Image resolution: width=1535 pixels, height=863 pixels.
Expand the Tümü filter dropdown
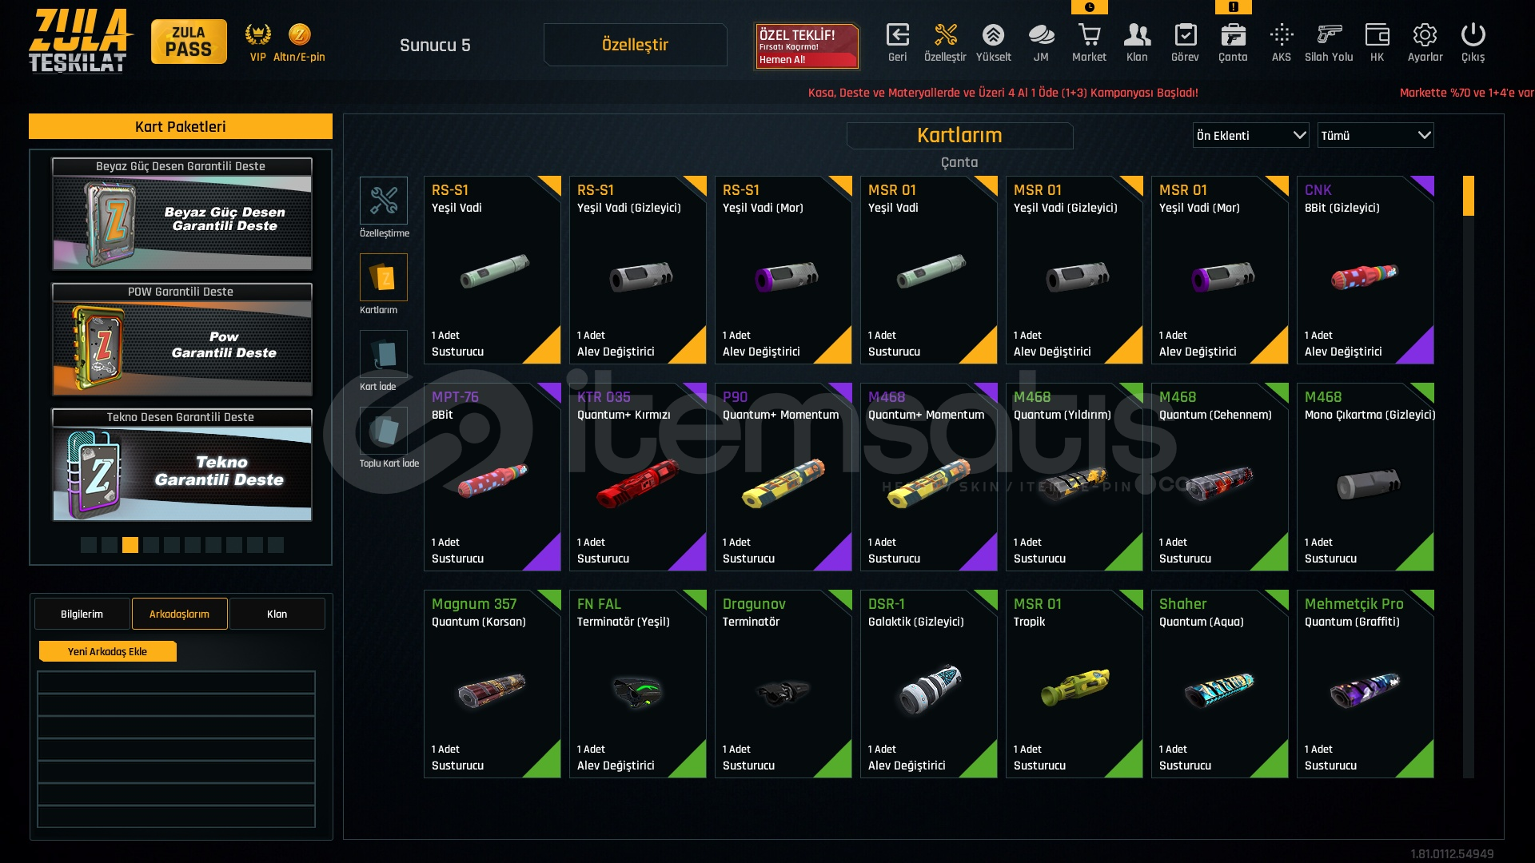tap(1375, 135)
